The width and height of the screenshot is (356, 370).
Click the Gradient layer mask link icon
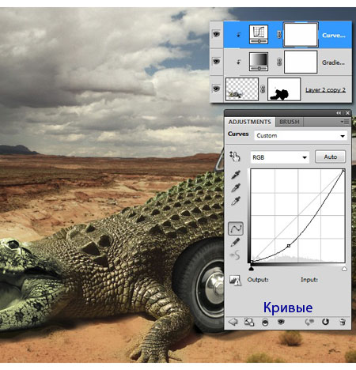pyautogui.click(x=279, y=62)
